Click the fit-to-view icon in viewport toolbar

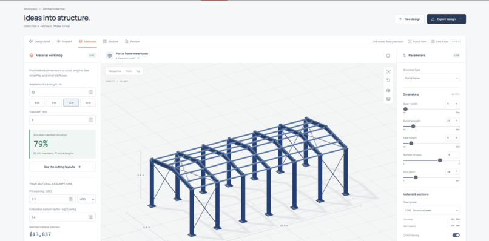[x=388, y=71]
